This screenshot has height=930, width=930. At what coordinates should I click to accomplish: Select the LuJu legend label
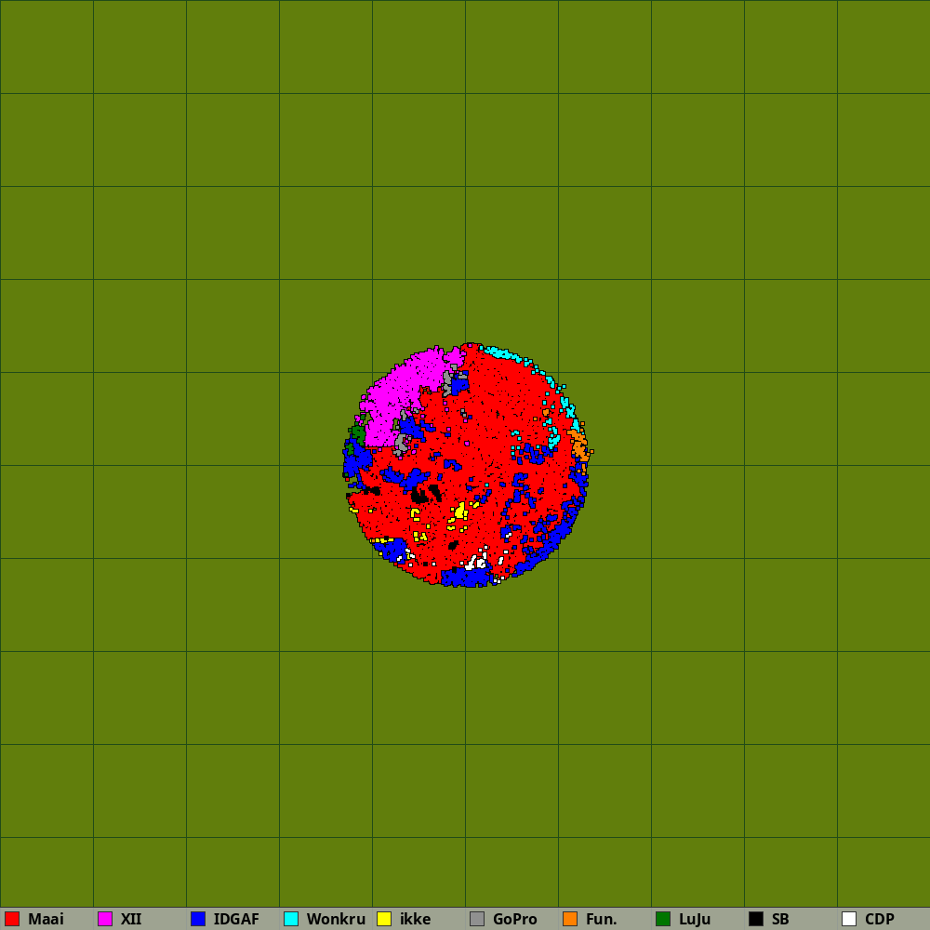tap(695, 919)
